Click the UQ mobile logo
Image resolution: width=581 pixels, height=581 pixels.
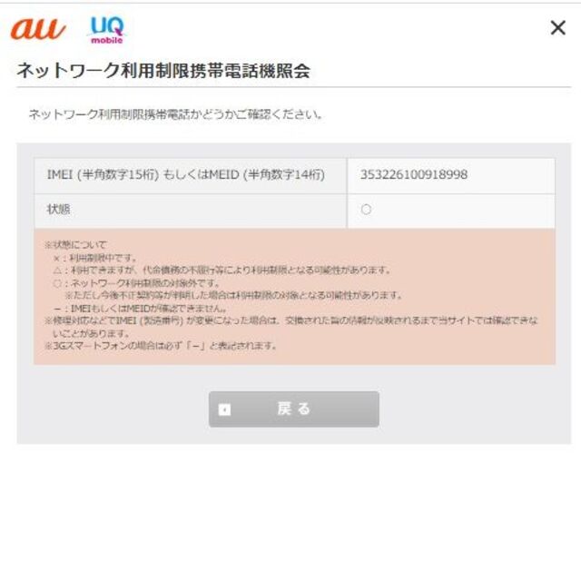tap(107, 30)
